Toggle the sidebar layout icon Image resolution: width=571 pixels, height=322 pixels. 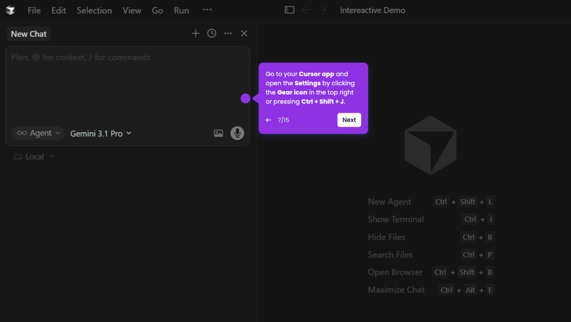click(x=289, y=10)
